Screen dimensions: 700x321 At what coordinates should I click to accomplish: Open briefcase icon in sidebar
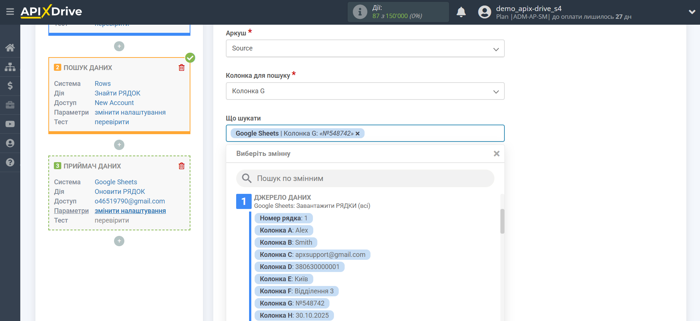point(10,105)
